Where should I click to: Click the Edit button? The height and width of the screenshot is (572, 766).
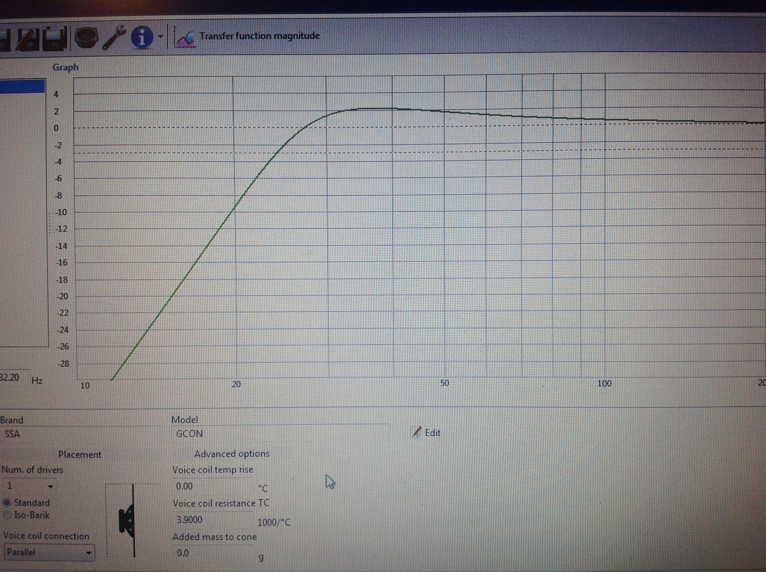(x=427, y=433)
